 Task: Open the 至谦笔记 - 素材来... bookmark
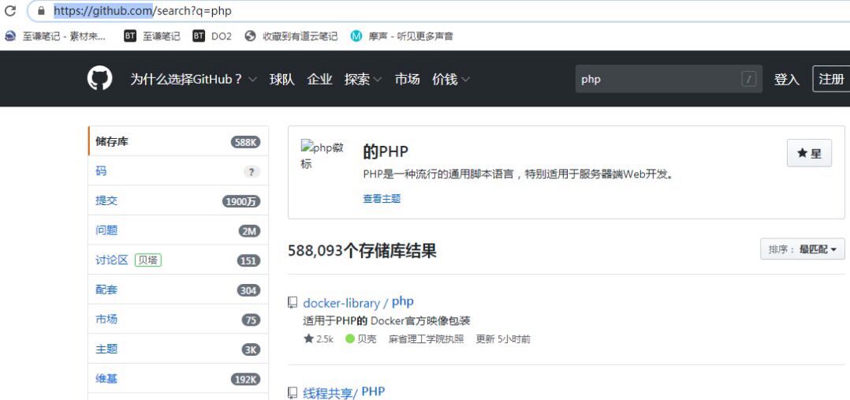coord(54,36)
